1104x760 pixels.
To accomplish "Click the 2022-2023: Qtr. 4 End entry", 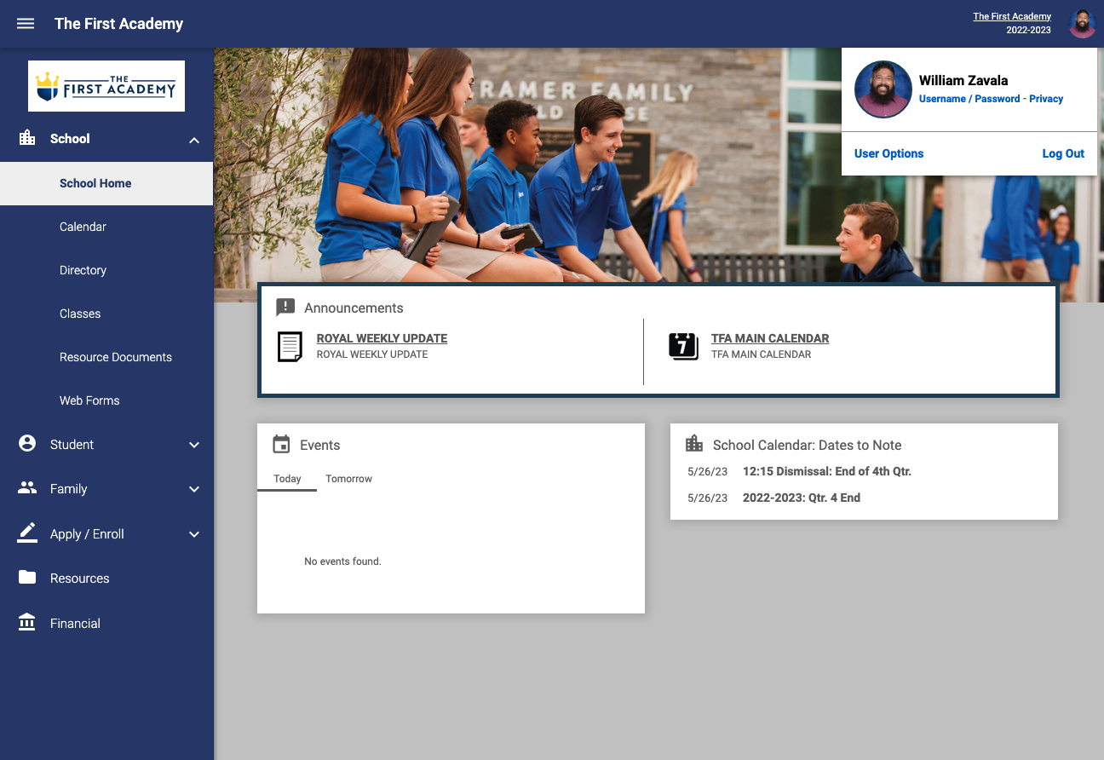I will [x=802, y=498].
